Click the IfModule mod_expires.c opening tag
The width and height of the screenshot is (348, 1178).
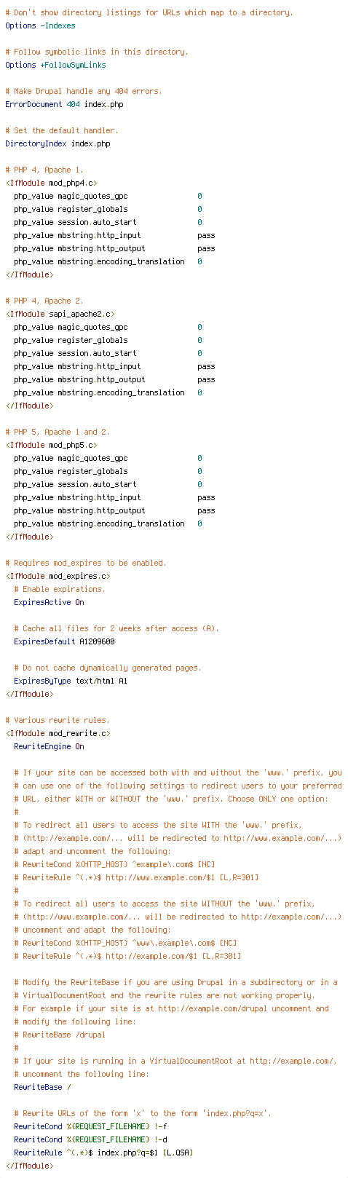pos(58,576)
